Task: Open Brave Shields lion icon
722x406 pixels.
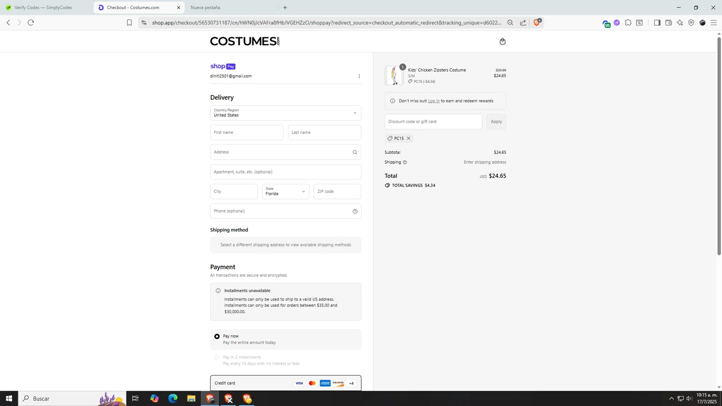Action: click(537, 23)
